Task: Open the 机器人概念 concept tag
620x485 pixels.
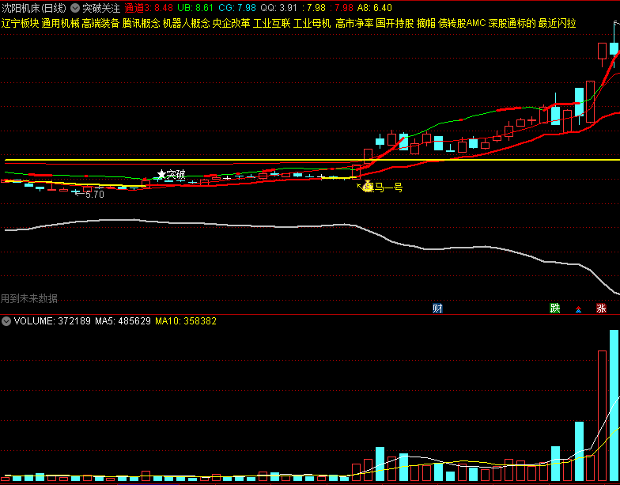Action: [187, 24]
